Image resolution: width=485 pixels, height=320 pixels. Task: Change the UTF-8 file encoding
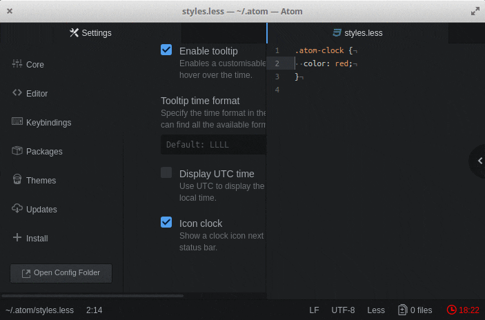[343, 310]
